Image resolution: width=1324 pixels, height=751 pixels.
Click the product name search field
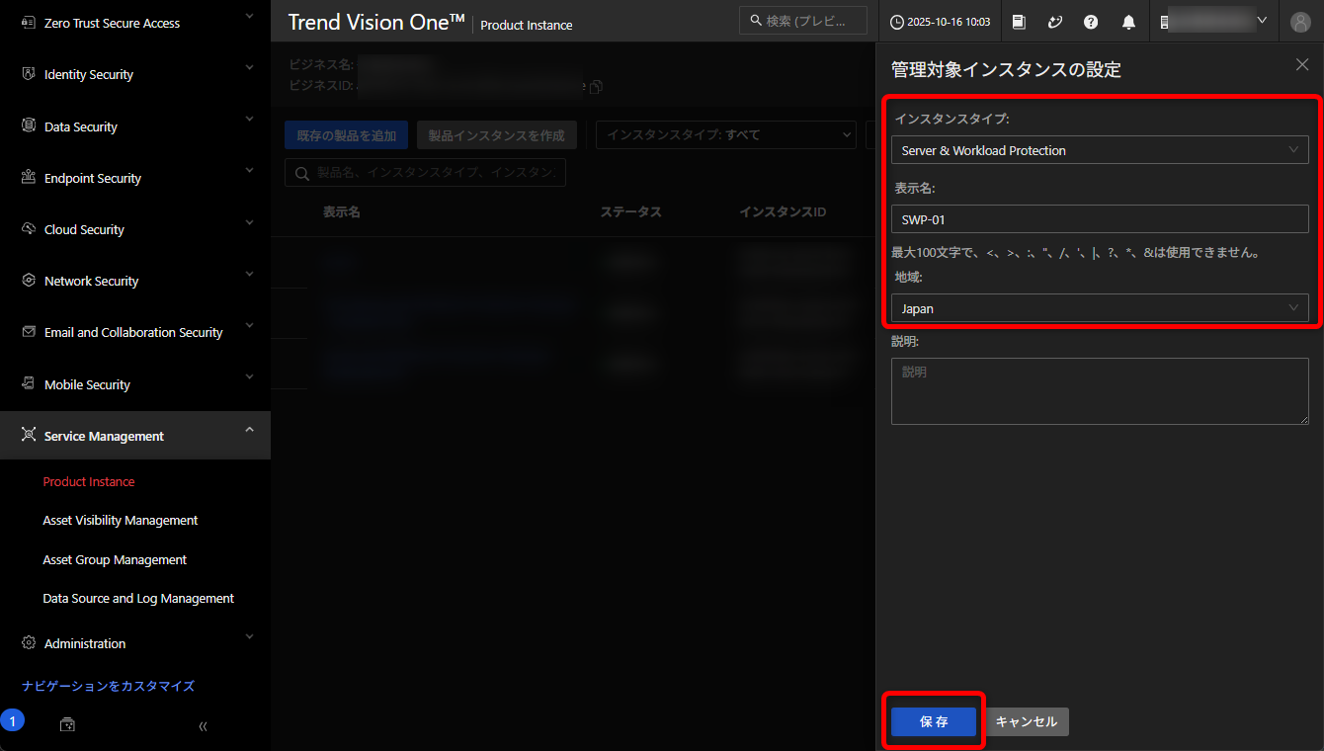click(x=426, y=173)
